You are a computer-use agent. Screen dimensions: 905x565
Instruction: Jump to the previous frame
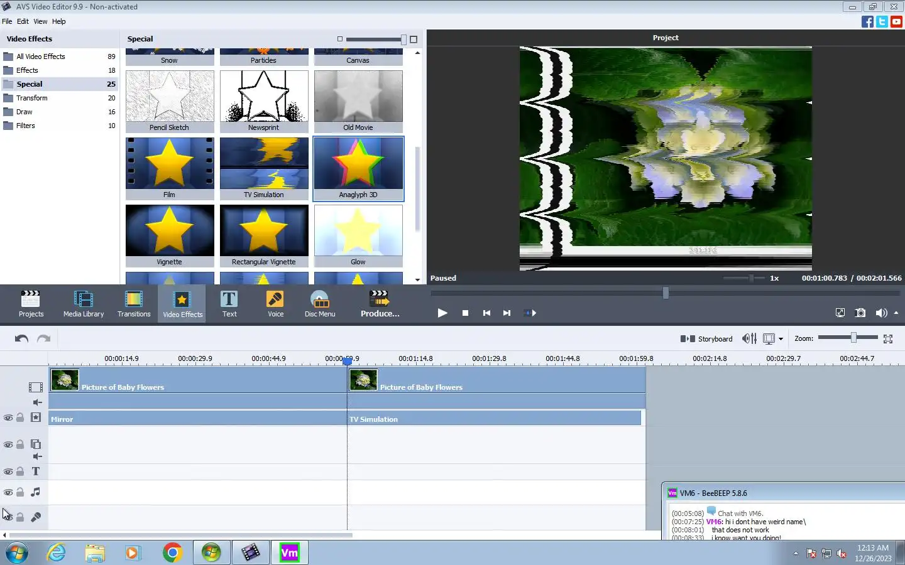(486, 313)
